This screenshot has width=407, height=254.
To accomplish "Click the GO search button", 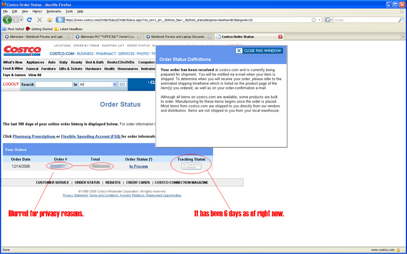I will 122,84.
